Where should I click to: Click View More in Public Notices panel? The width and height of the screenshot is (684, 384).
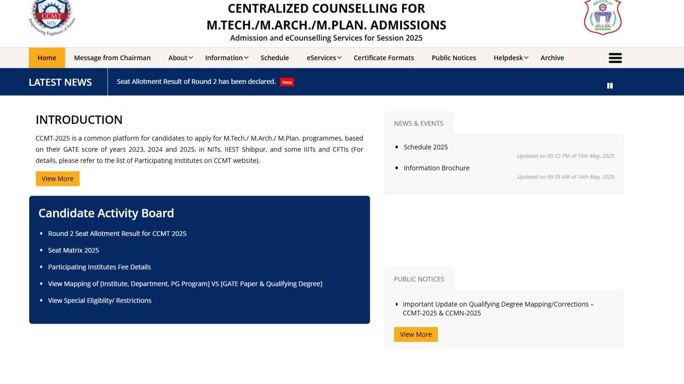tap(416, 334)
